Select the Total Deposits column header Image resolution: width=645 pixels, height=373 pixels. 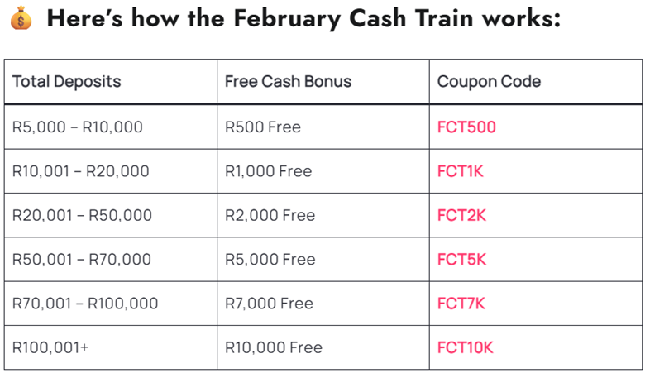click(x=67, y=81)
